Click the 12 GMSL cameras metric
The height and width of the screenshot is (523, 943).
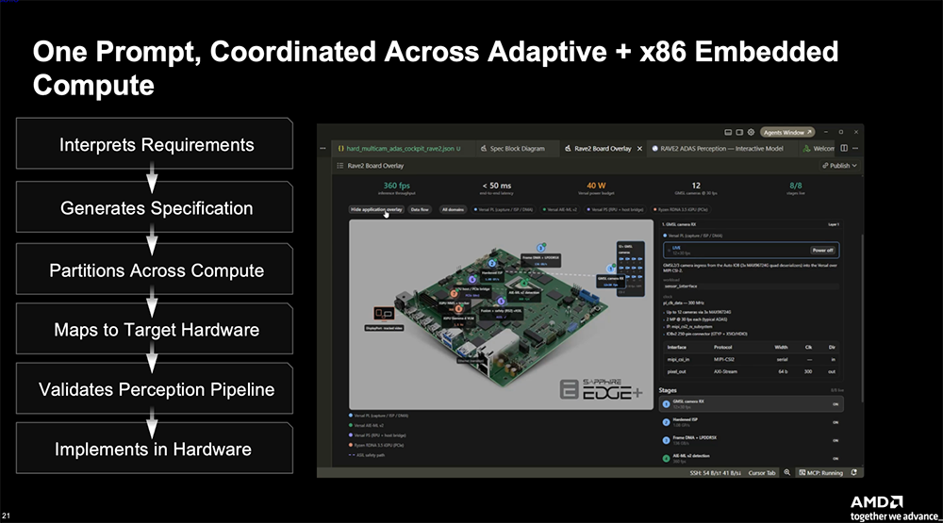pos(696,188)
